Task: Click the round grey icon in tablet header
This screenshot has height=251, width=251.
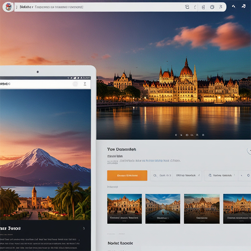Action: point(75,84)
